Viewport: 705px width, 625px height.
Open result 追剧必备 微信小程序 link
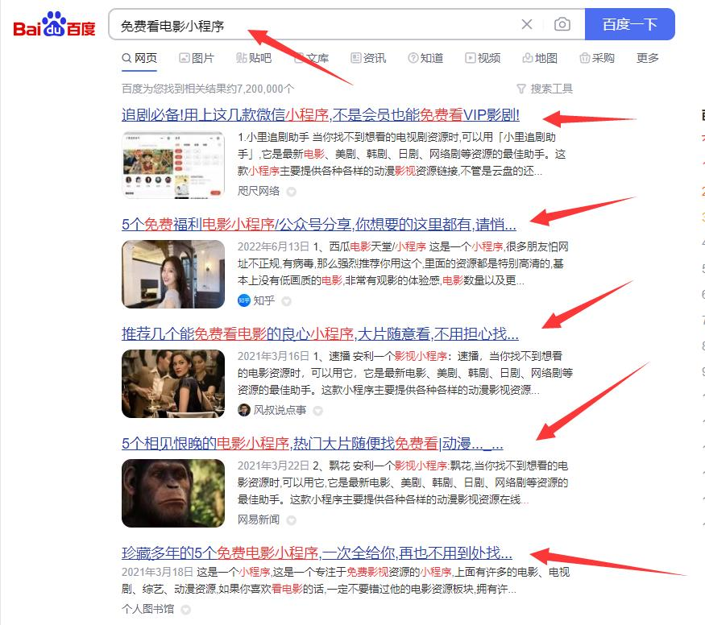320,114
